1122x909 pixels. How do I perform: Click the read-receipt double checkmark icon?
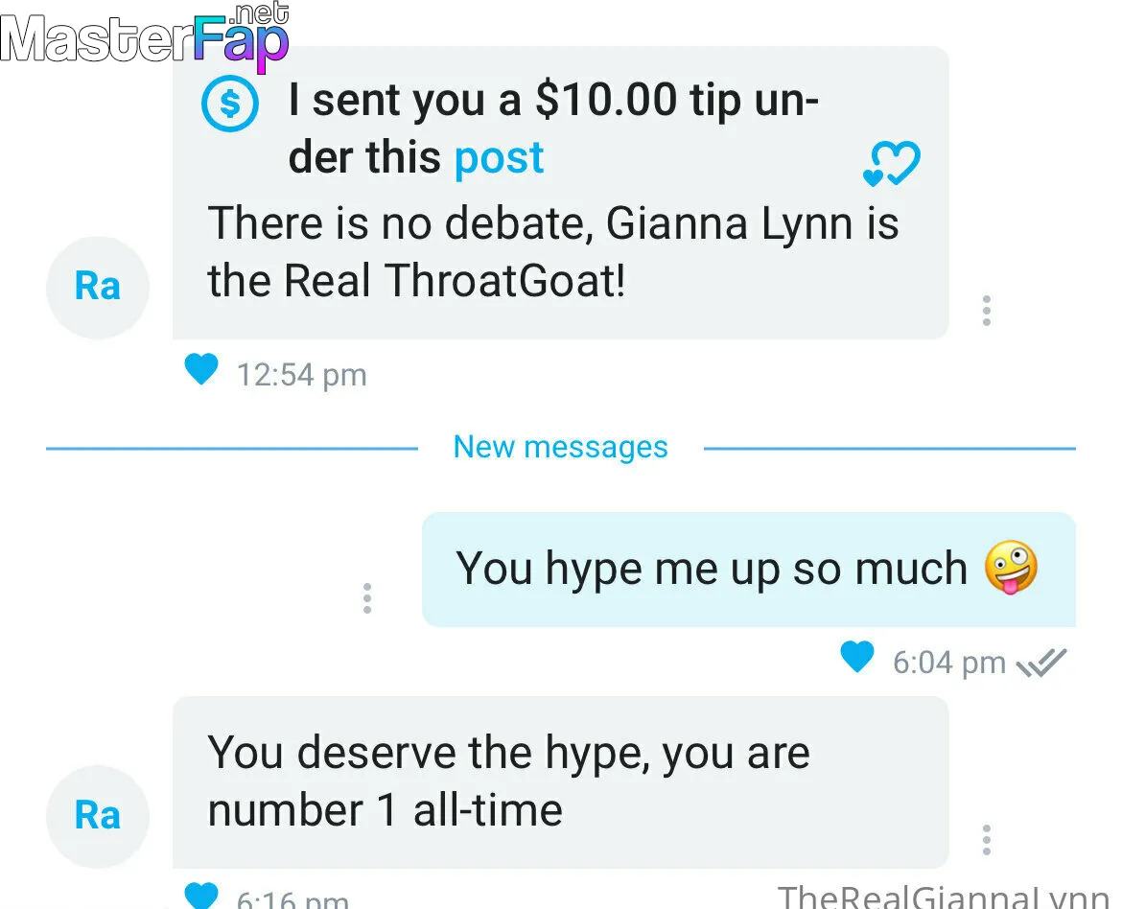click(1041, 663)
